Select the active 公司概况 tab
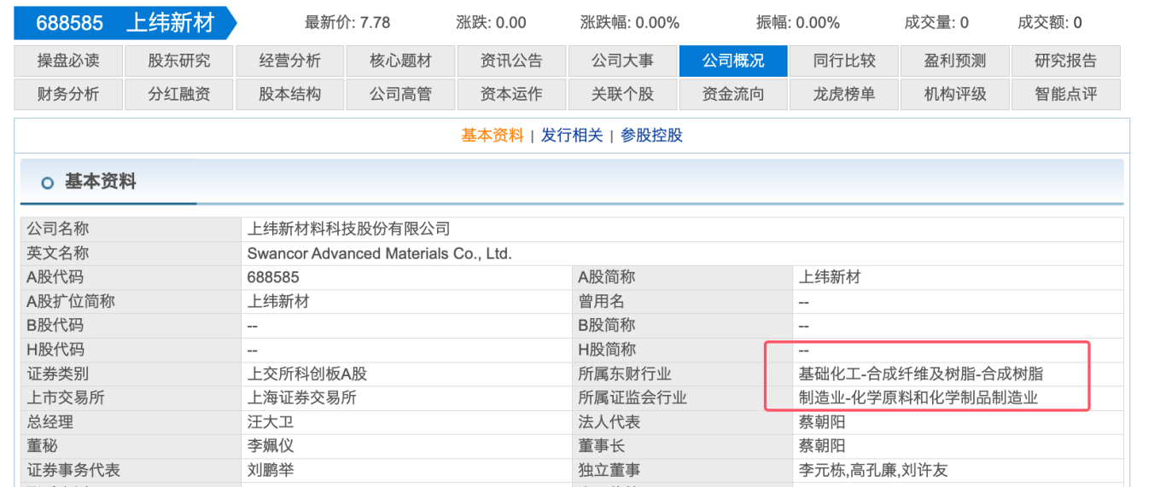 tap(733, 61)
